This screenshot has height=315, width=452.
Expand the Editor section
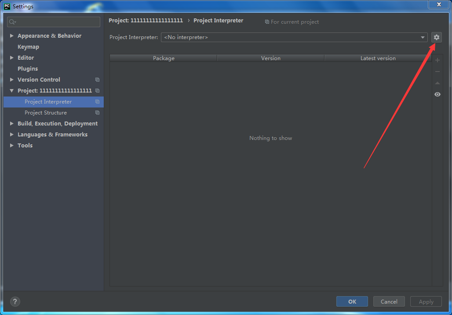(11, 57)
